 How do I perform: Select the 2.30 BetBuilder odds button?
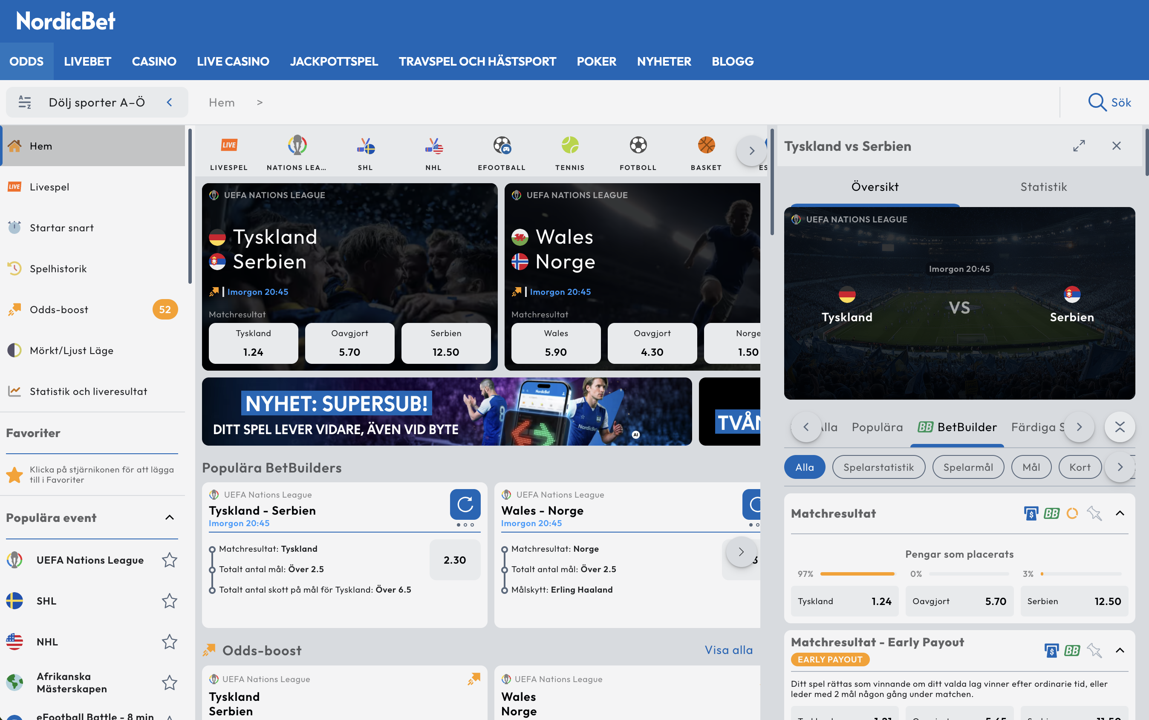(455, 560)
